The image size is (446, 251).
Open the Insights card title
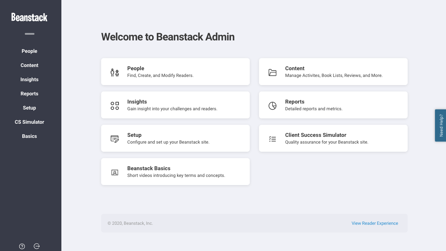137,102
